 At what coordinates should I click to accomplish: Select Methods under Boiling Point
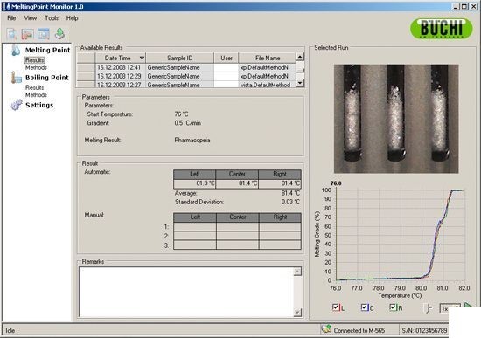36,95
